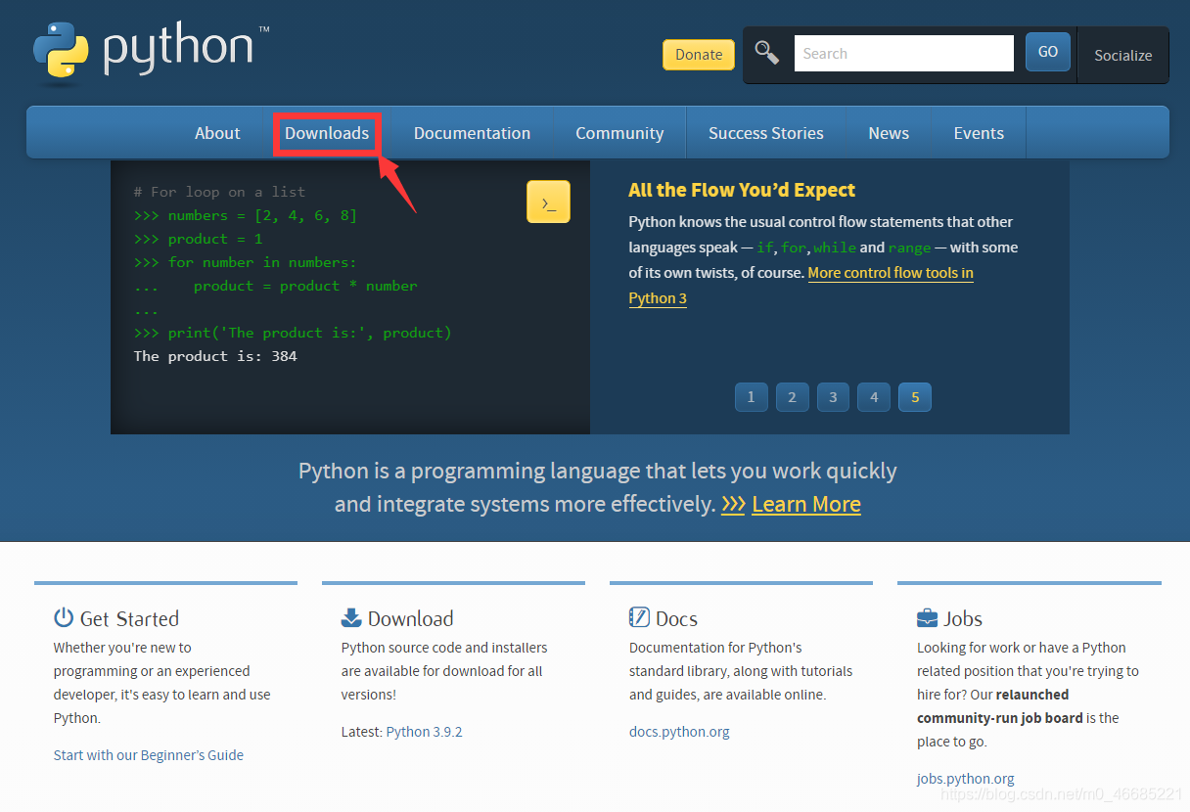The image size is (1190, 812).
Task: Open the Documentation menu
Action: pos(472,133)
